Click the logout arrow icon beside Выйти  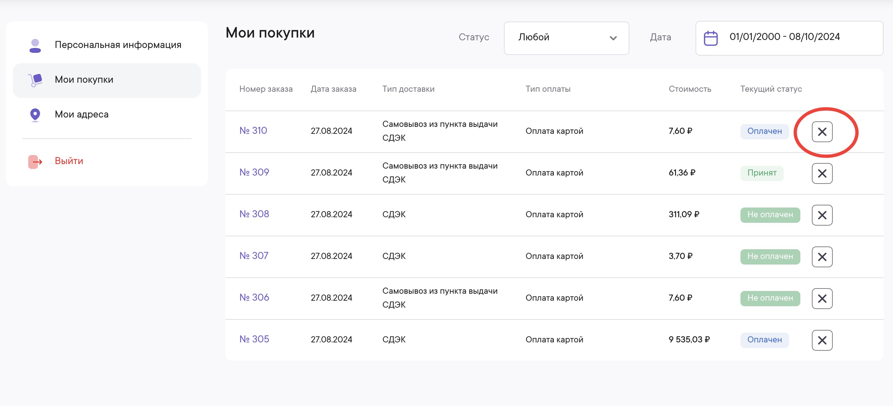click(35, 162)
